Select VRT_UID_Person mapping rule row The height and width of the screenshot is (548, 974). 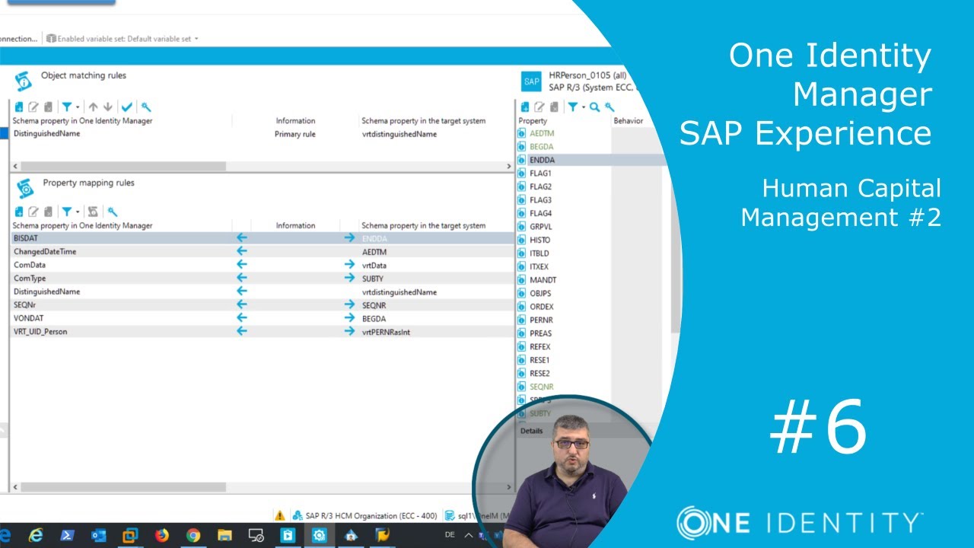coord(261,332)
